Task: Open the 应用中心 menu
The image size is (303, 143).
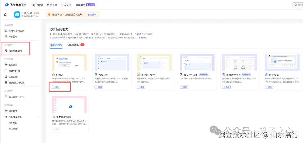Action: pos(52,5)
